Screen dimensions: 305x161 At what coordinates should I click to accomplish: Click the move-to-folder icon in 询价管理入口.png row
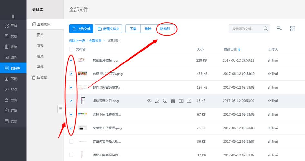[x=181, y=101]
